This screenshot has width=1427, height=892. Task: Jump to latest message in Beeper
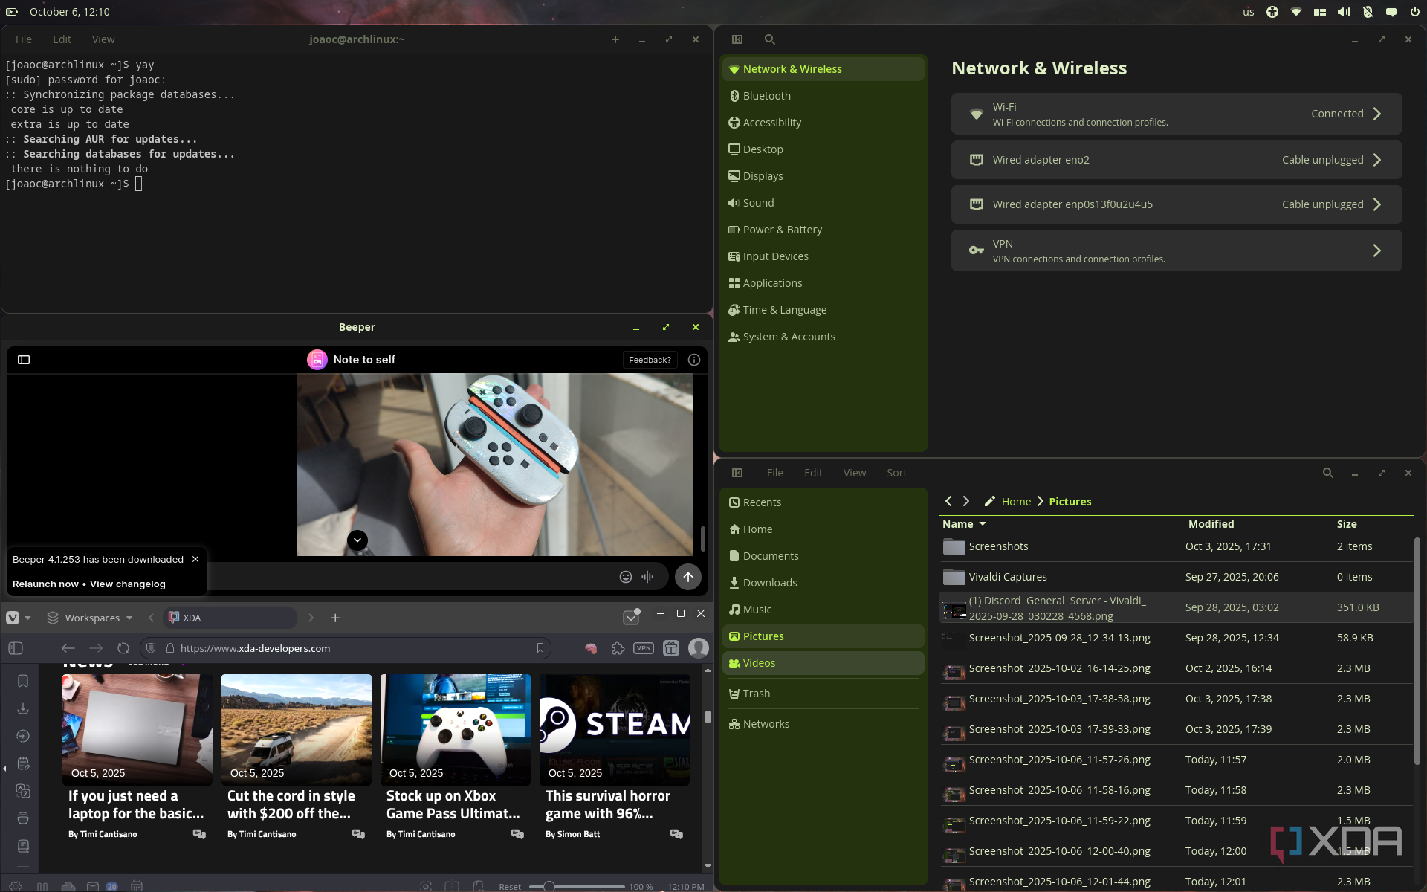[x=357, y=540]
